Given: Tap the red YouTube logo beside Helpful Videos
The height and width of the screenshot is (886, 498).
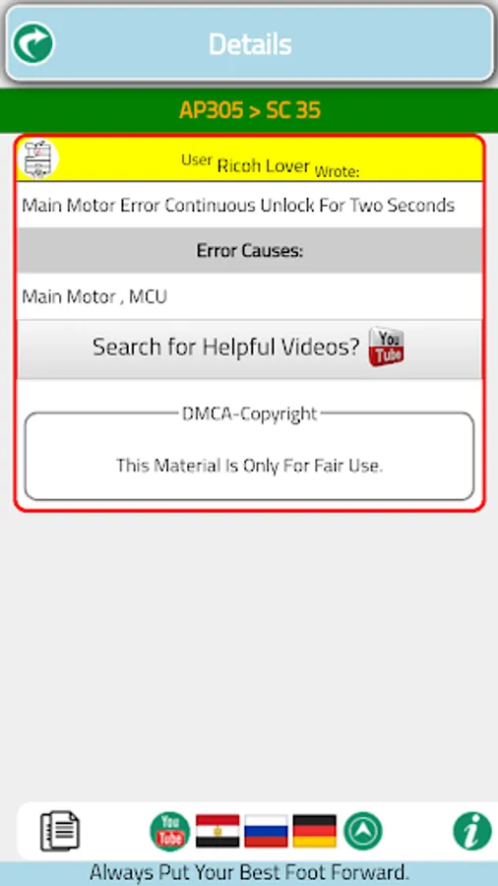Looking at the screenshot, I should click(386, 347).
